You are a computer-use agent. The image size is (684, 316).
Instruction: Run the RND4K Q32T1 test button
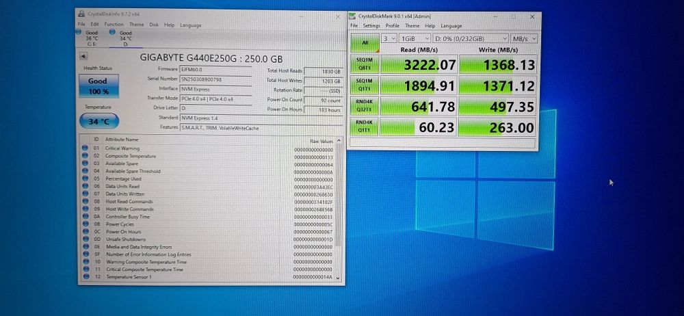(365, 106)
